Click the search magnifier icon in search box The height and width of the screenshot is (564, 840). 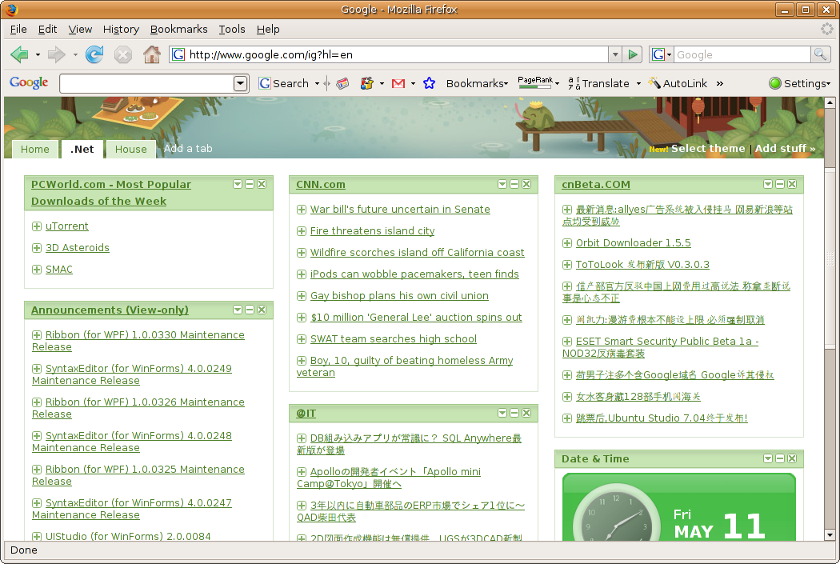point(820,54)
